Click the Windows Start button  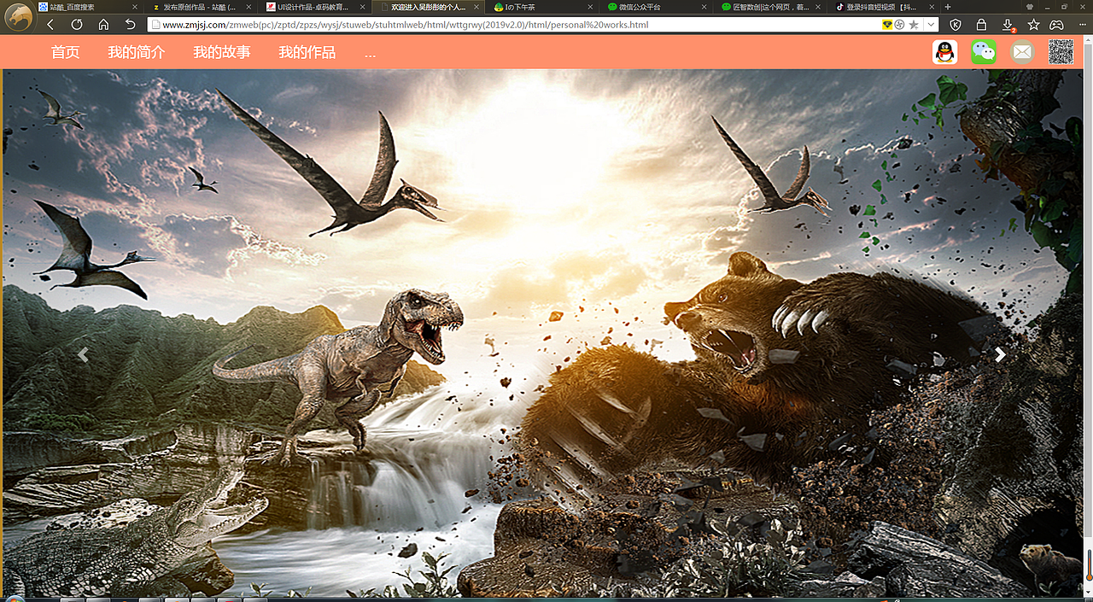point(15,599)
